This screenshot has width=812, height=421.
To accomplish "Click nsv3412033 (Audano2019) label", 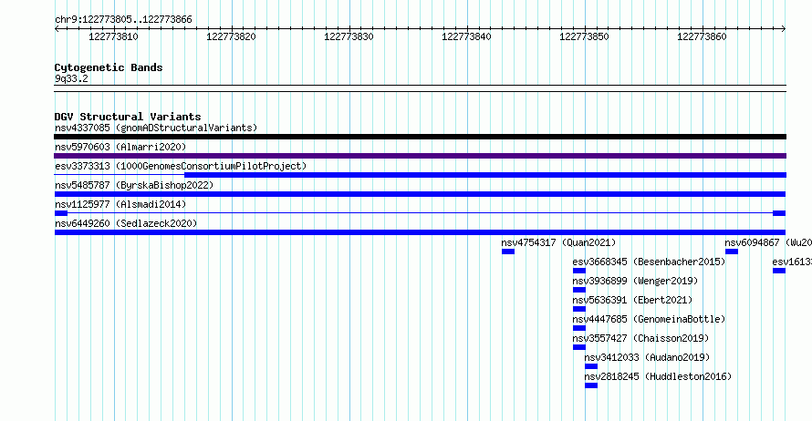I will pyautogui.click(x=648, y=357).
